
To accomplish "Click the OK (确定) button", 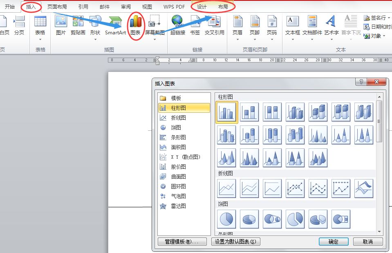I will pyautogui.click(x=333, y=242).
